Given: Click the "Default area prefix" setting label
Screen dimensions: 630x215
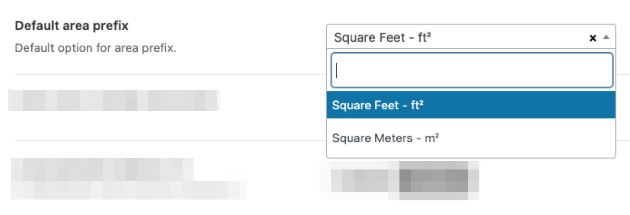Looking at the screenshot, I should 72,26.
